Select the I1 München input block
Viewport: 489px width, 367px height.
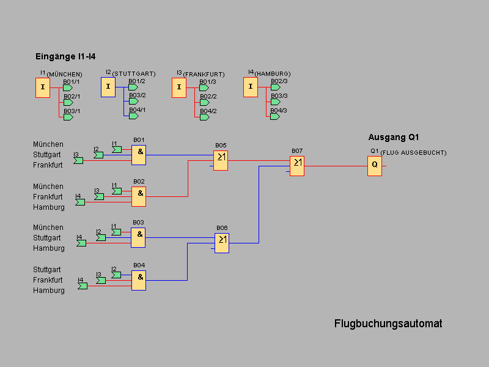43,87
